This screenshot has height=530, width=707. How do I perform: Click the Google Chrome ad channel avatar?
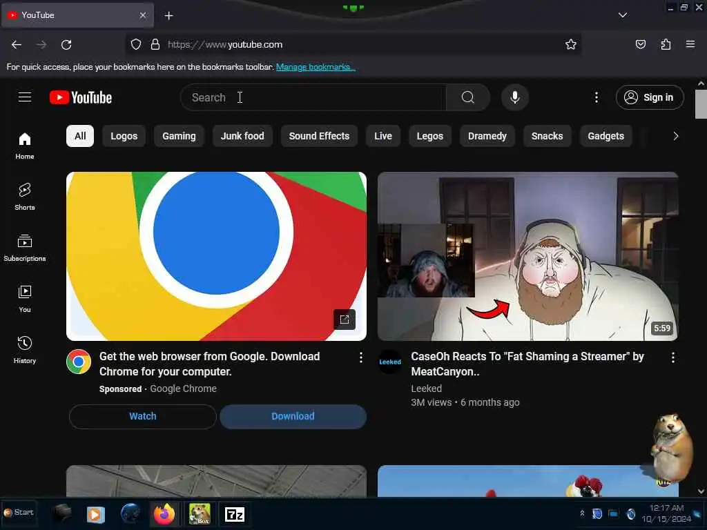coord(79,362)
